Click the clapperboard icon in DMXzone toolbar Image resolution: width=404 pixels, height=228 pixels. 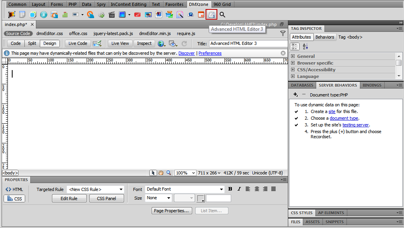point(111,15)
